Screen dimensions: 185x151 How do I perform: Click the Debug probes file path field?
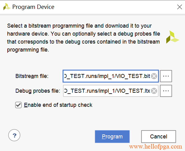click(107, 91)
